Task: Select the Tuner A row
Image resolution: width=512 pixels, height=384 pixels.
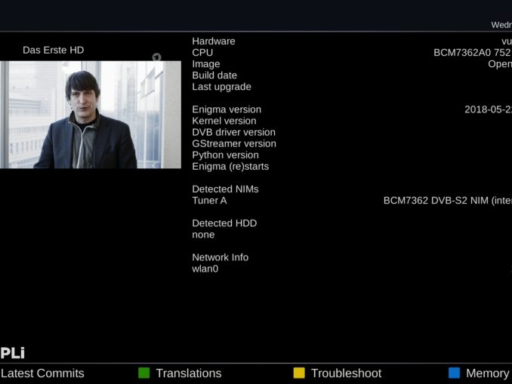Action: point(209,201)
